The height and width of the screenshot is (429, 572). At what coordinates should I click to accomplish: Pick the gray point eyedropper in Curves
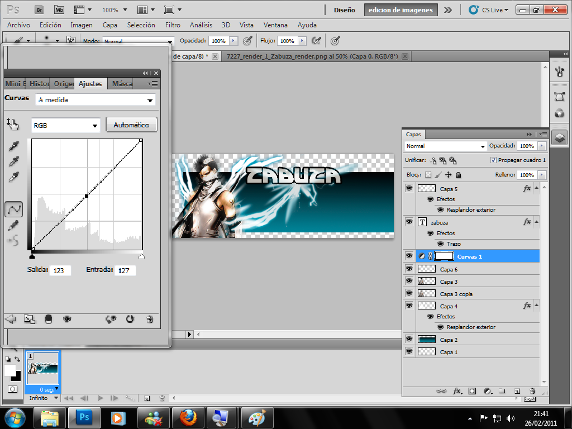pyautogui.click(x=14, y=161)
